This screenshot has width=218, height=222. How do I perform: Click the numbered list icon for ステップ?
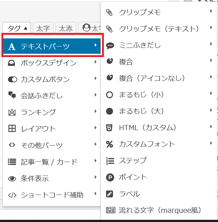coord(110,161)
